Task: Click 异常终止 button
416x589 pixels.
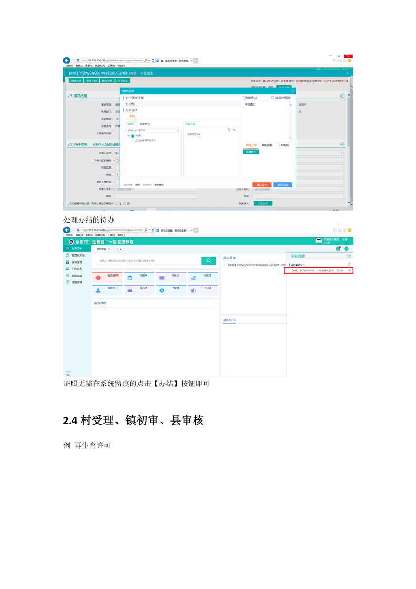Action: (123, 81)
